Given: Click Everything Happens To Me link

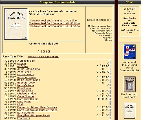Looking at the screenshot, I should 34,115.
